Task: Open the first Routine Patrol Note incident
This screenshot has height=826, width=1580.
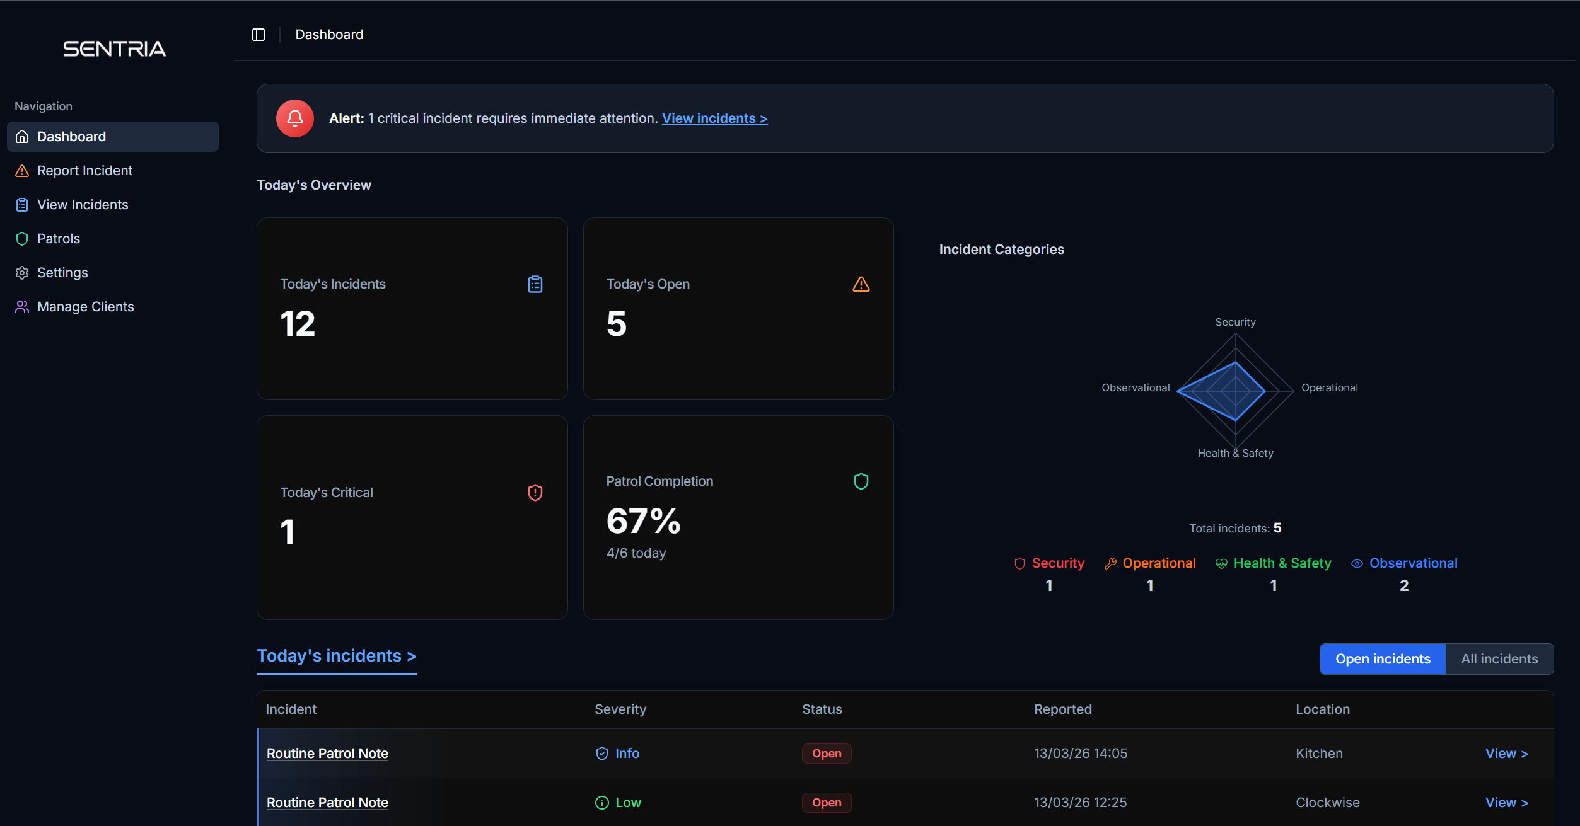Action: click(327, 754)
